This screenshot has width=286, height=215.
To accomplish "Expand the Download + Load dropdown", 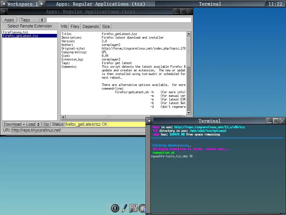I will tap(22, 124).
